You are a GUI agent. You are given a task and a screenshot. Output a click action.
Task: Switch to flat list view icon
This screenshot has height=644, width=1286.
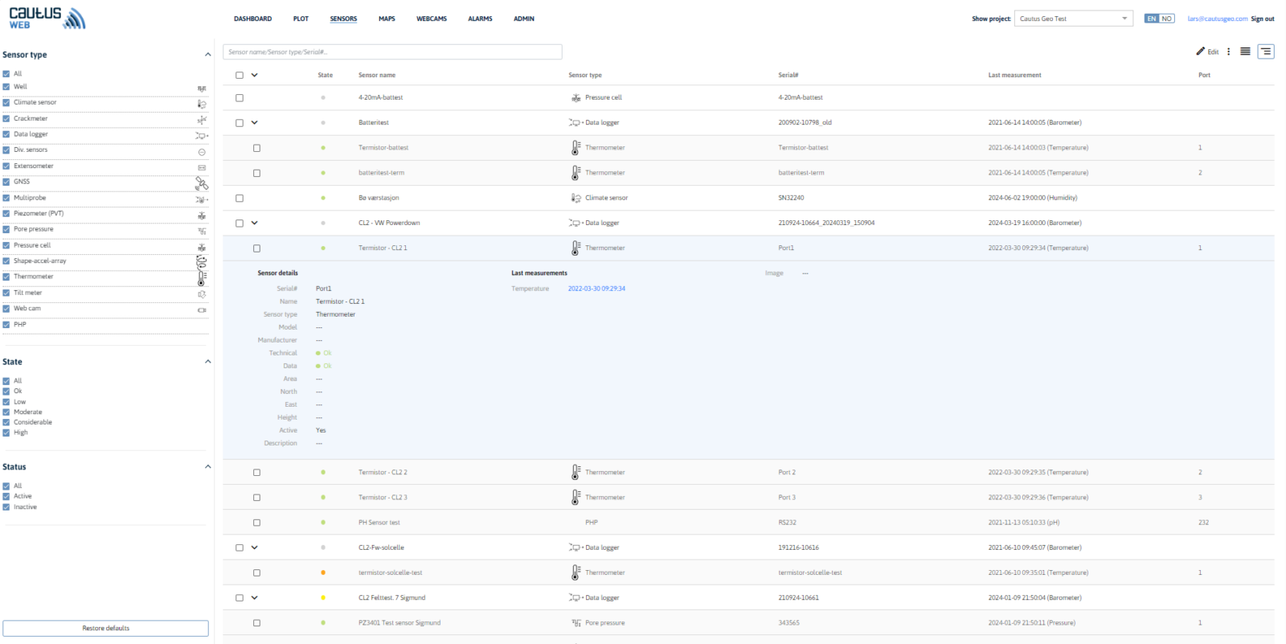(1245, 51)
